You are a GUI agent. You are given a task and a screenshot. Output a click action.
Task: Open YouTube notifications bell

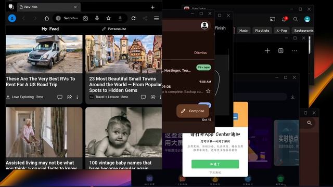point(284,19)
